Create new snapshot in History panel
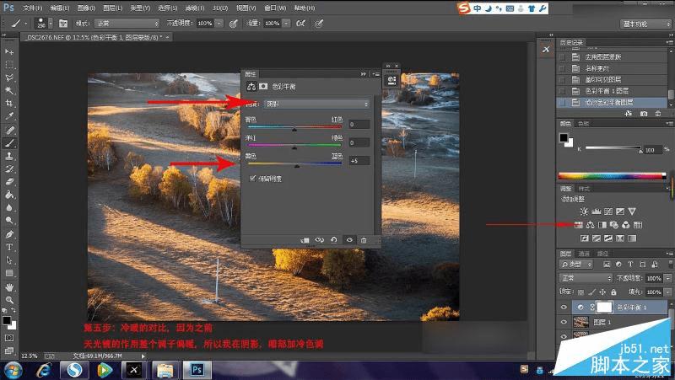This screenshot has width=675, height=380. click(644, 114)
